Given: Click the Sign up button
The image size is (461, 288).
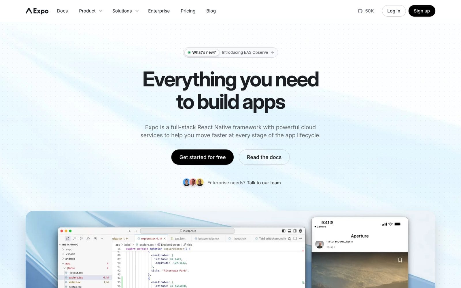Looking at the screenshot, I should 422,11.
